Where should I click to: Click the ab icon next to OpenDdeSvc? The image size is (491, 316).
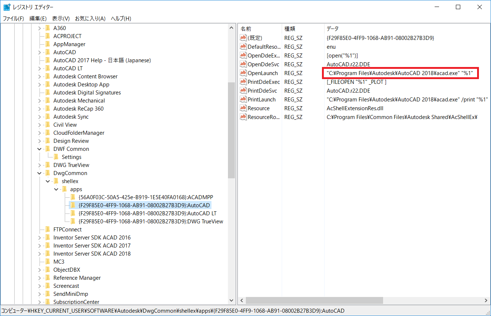(243, 64)
